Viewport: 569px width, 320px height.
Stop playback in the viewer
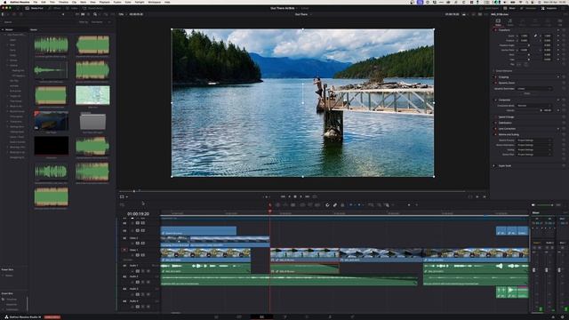point(295,196)
